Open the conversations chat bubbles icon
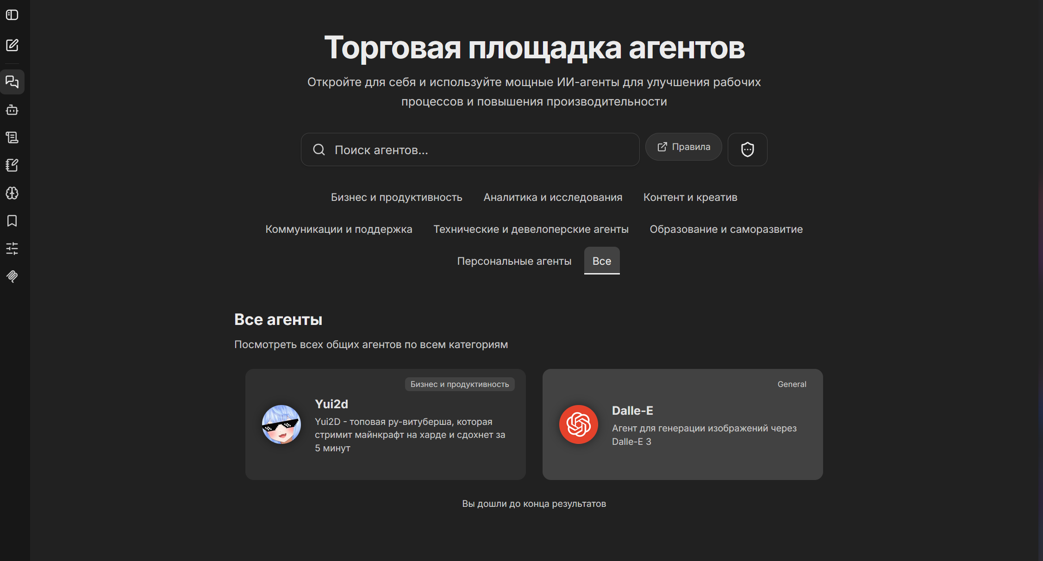This screenshot has height=561, width=1043. tap(12, 82)
